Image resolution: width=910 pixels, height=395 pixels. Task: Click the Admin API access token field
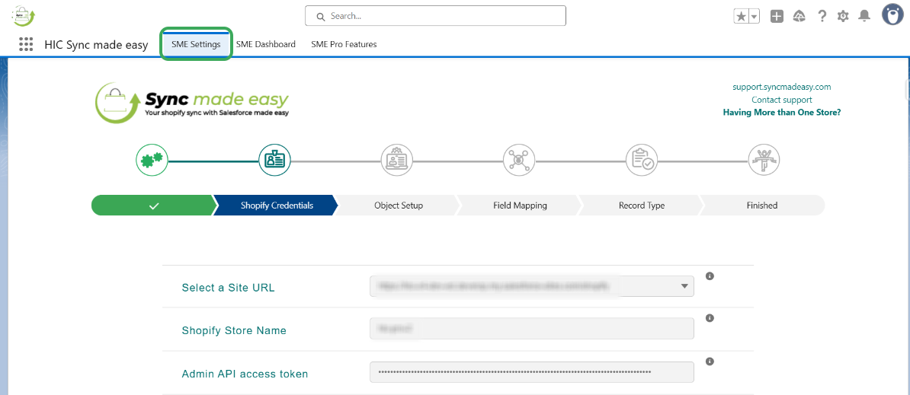532,372
